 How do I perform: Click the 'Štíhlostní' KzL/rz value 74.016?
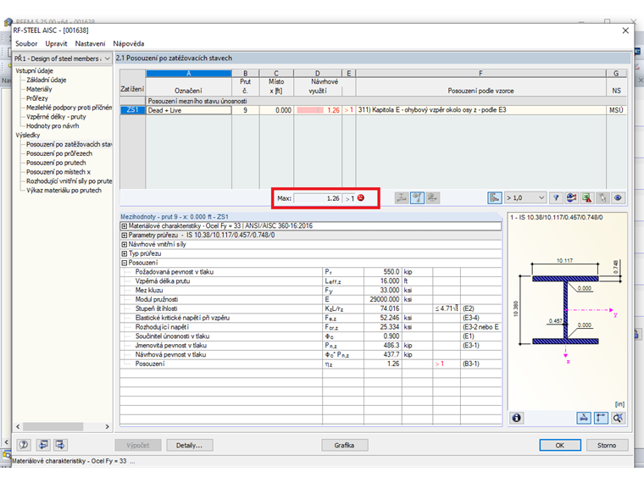(x=383, y=308)
